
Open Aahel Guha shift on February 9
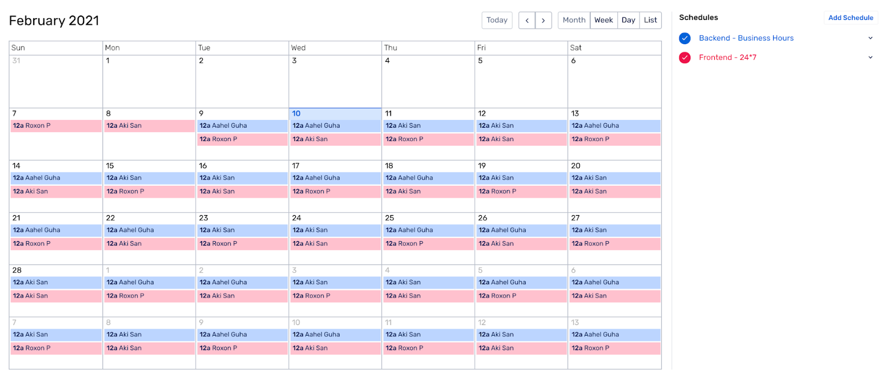click(243, 126)
